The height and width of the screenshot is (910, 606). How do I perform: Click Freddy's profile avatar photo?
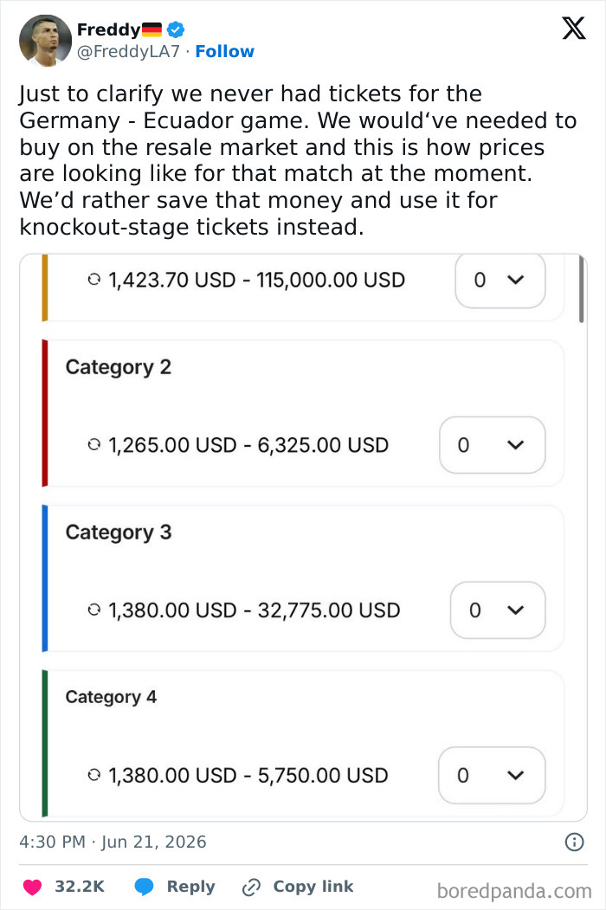(x=45, y=41)
